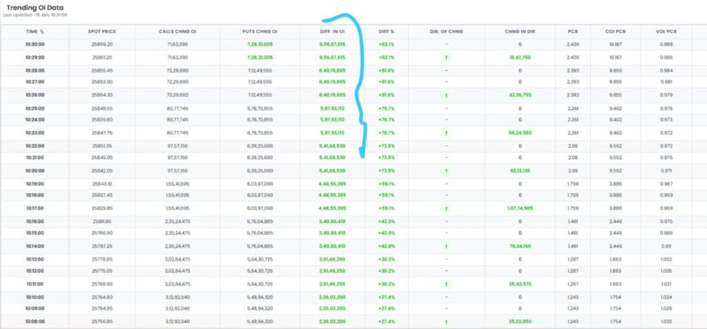The width and height of the screenshot is (707, 329).
Task: Click the sort icon beside TIME header
Action: point(41,32)
